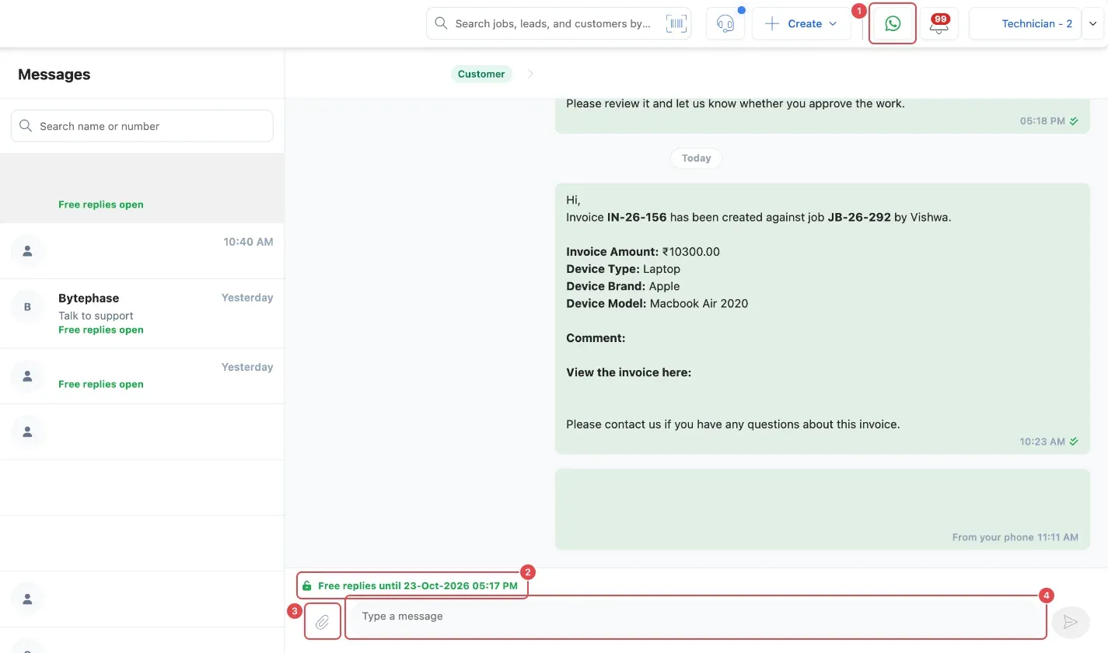Click the barcode scanner icon in search
The height and width of the screenshot is (653, 1108).
click(676, 23)
